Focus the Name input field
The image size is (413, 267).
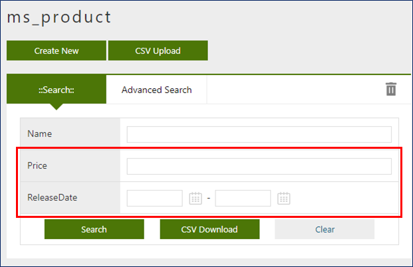tap(259, 134)
